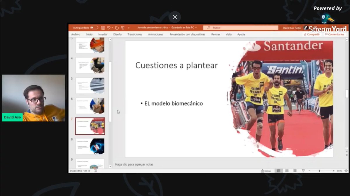Switch to Reading view icon
Image resolution: width=350 pixels, height=196 pixels.
point(295,171)
